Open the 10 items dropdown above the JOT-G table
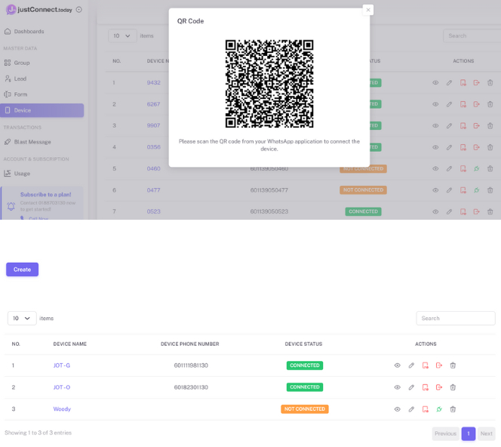The width and height of the screenshot is (501, 447). pos(22,319)
